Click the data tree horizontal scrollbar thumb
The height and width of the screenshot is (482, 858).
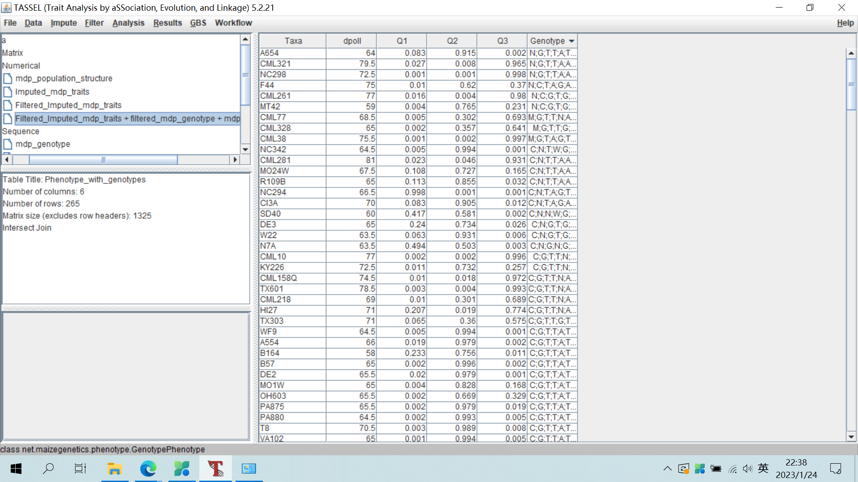tap(103, 160)
